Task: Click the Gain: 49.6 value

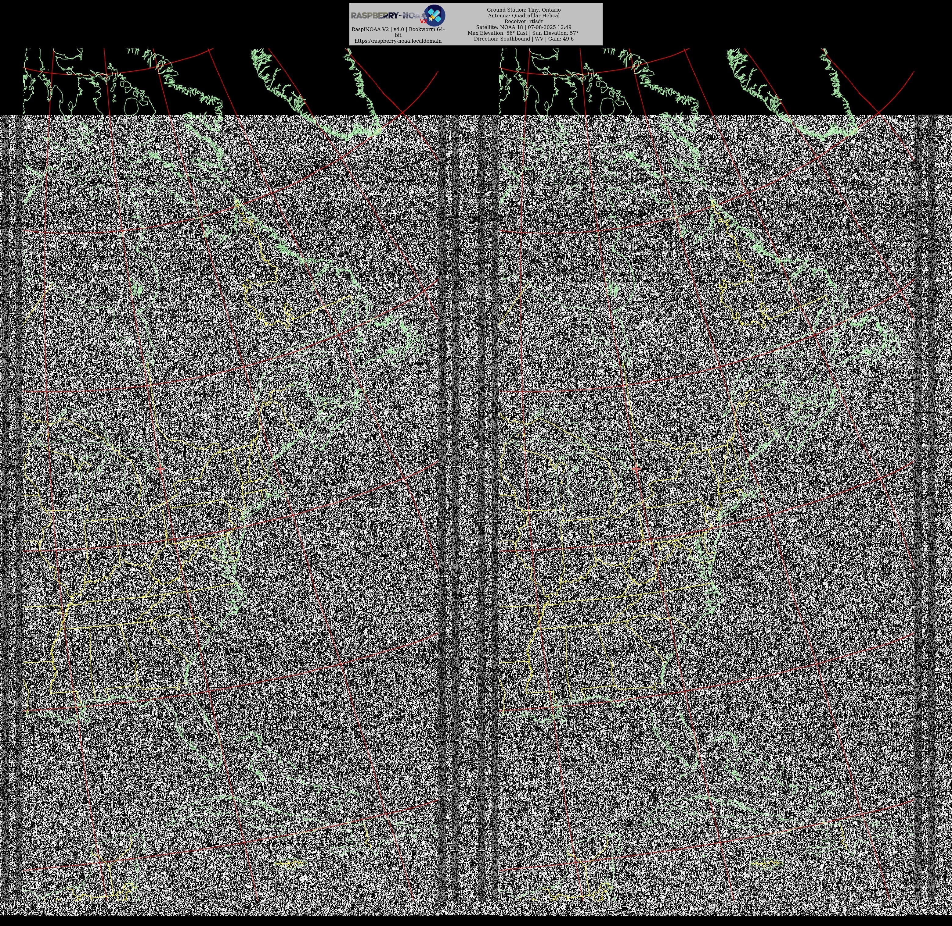Action: (561, 39)
